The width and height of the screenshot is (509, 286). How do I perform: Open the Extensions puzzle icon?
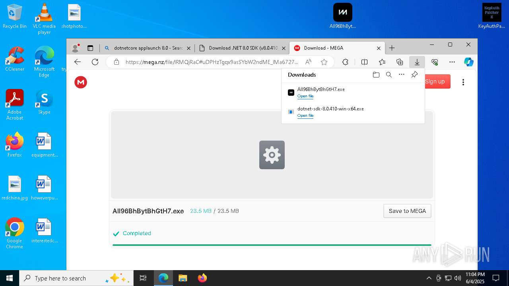click(345, 62)
